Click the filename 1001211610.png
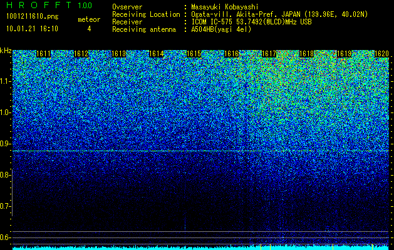This screenshot has width=394, height=250. click(x=33, y=17)
